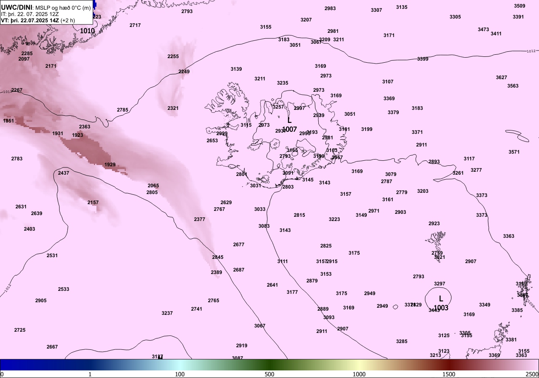Screen dimensions: 539x378
Task: Click the height value 2363
Action: point(85,127)
